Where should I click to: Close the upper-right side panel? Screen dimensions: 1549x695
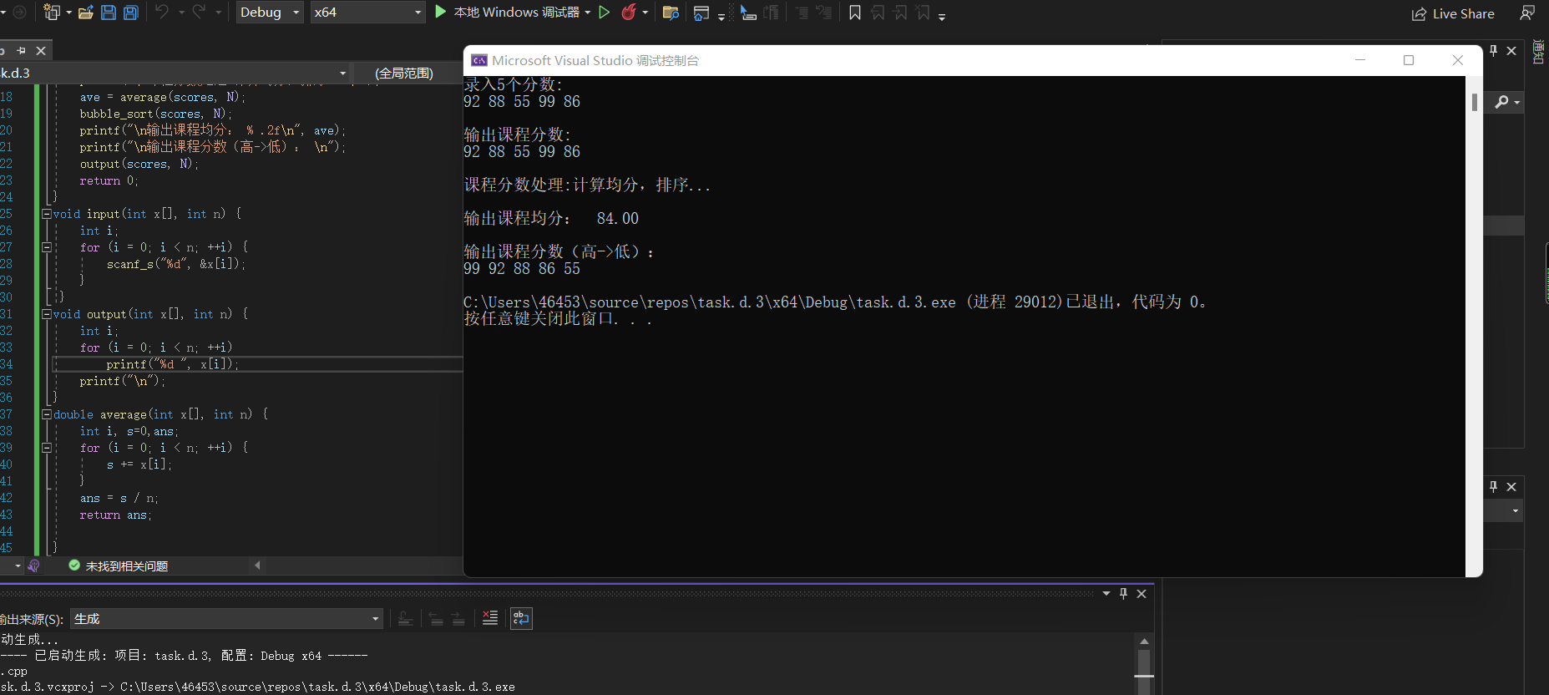[1511, 51]
